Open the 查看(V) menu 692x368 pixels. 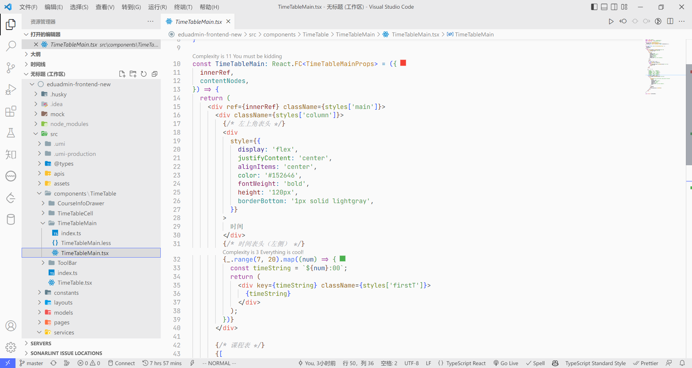[105, 7]
